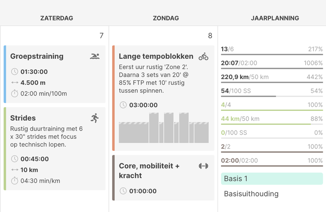326x212 pixels.
Task: Click the dumbbell icon on strength workout
Action: pos(203,166)
